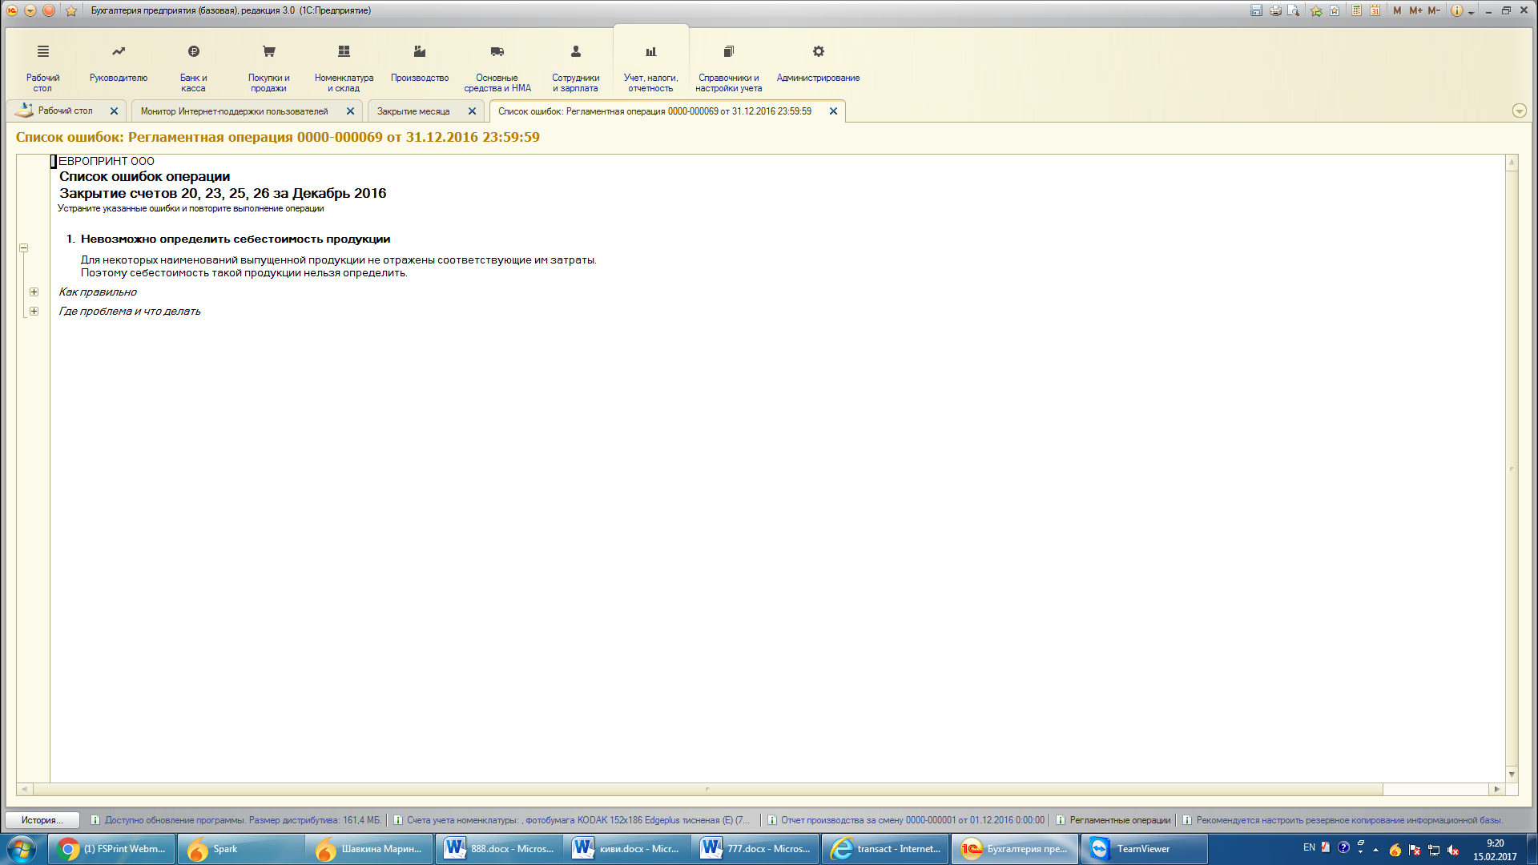Switch to Закрытие месяца tab
The width and height of the screenshot is (1538, 865).
pos(413,111)
